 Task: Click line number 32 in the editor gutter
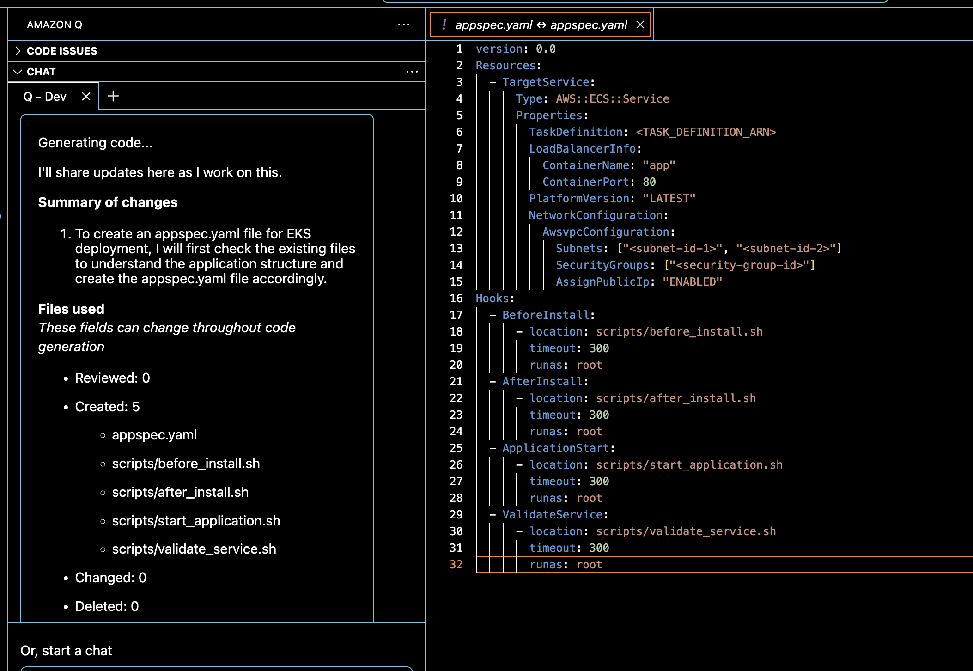coord(456,565)
